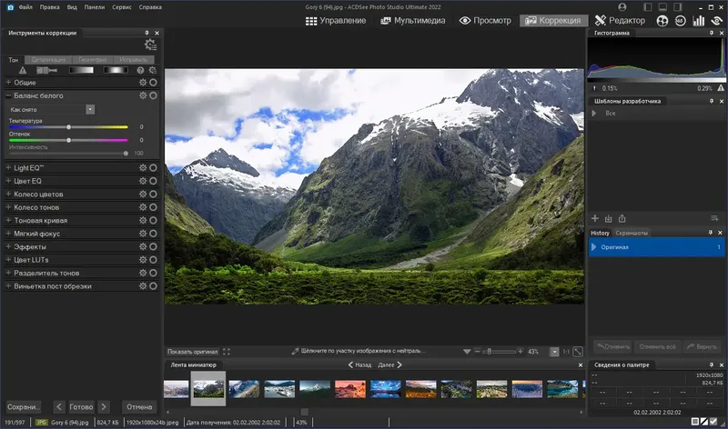Click fullscreen icon next to Показать оригинал
Viewport: 728px width, 429px height.
226,352
